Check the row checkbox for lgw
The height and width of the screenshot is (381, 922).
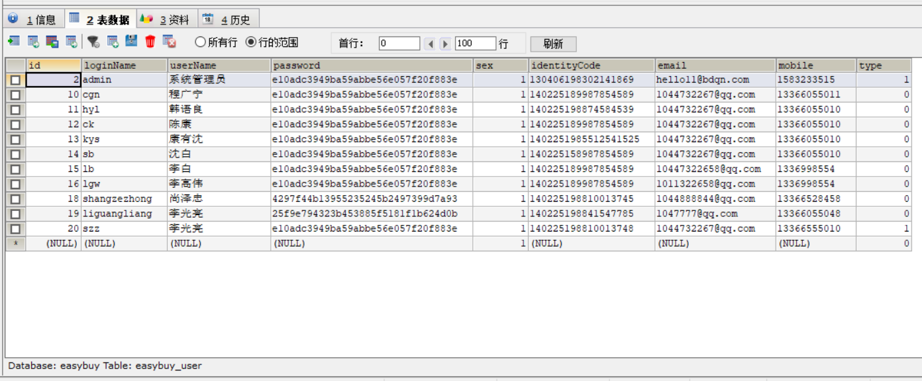(x=15, y=184)
